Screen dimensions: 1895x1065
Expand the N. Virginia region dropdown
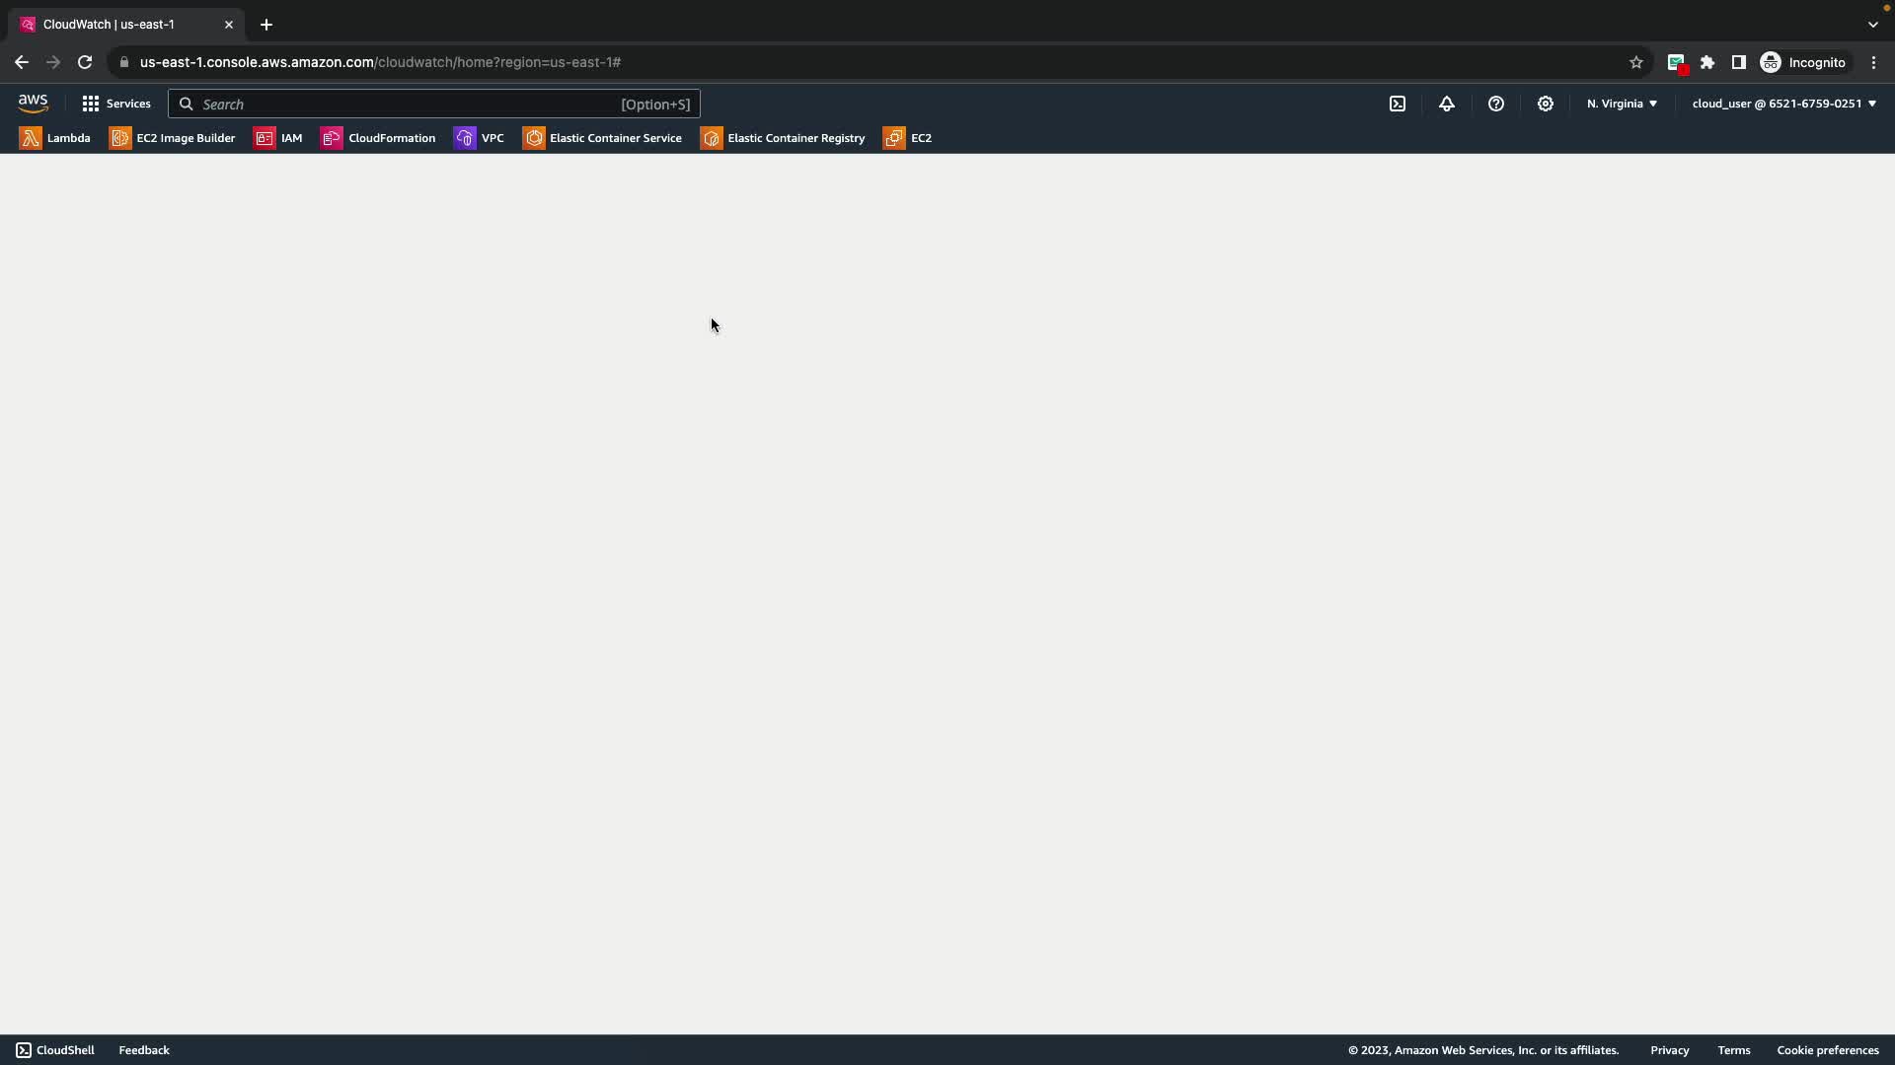click(x=1622, y=104)
